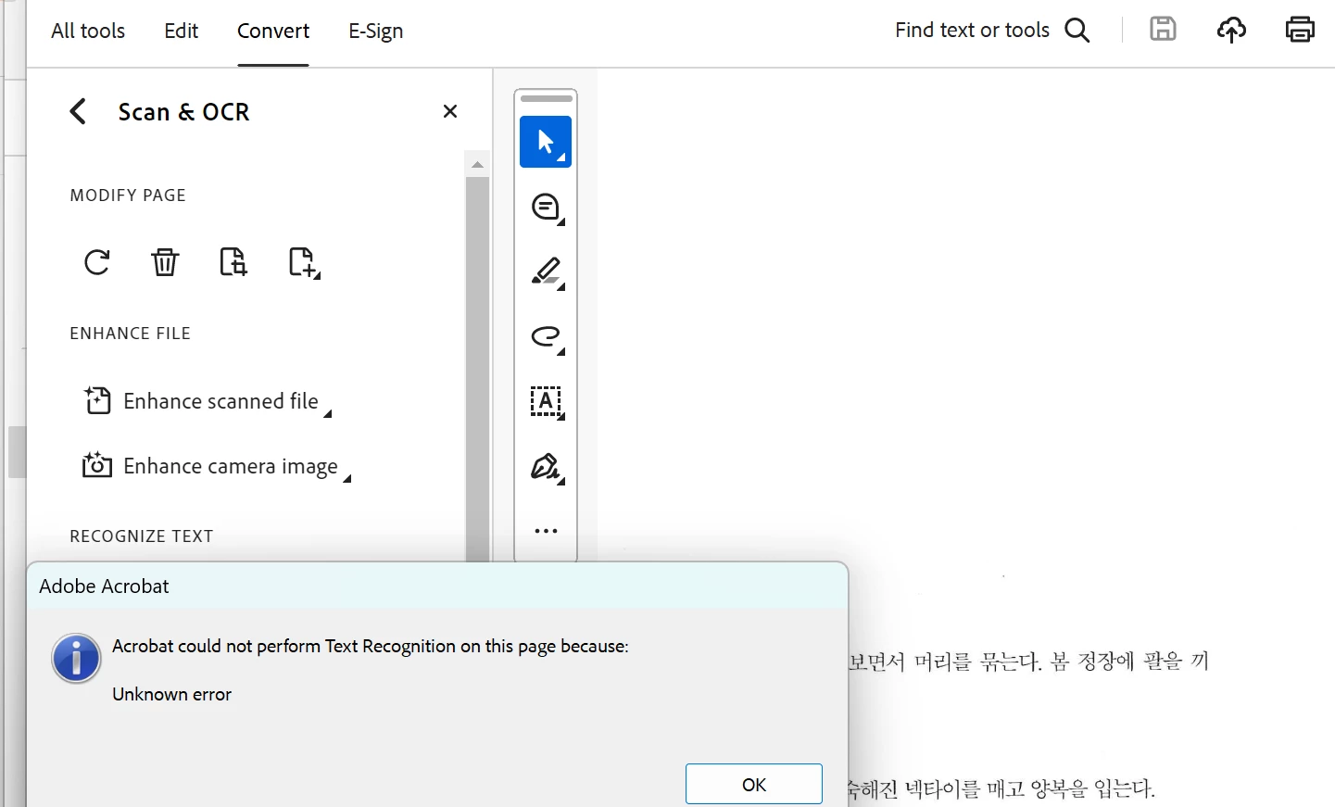Click the MODIFY PAGE section heading
1335x807 pixels.
[x=128, y=195]
